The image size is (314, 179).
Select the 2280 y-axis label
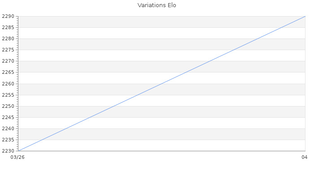coord(9,39)
